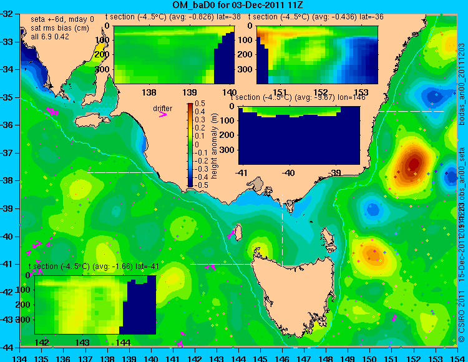The height and width of the screenshot is (362, 468).
Task: Click Flinders Island northeast of Tasmania
Action: click(x=329, y=239)
